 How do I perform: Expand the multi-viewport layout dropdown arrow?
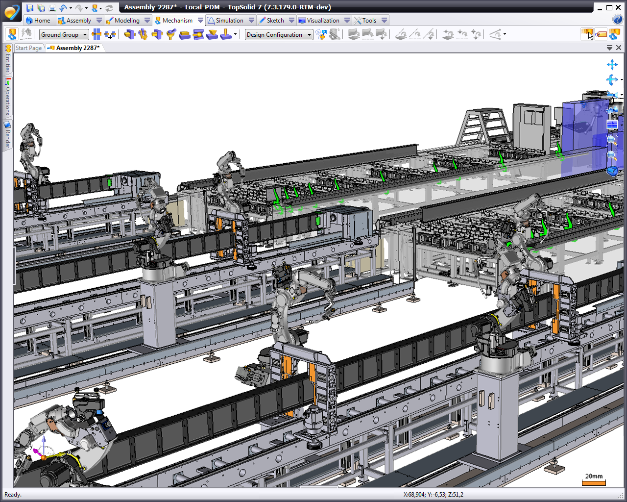click(x=622, y=125)
